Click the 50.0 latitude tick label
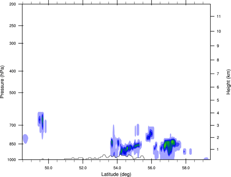This screenshot has width=231, height=177. click(x=48, y=168)
